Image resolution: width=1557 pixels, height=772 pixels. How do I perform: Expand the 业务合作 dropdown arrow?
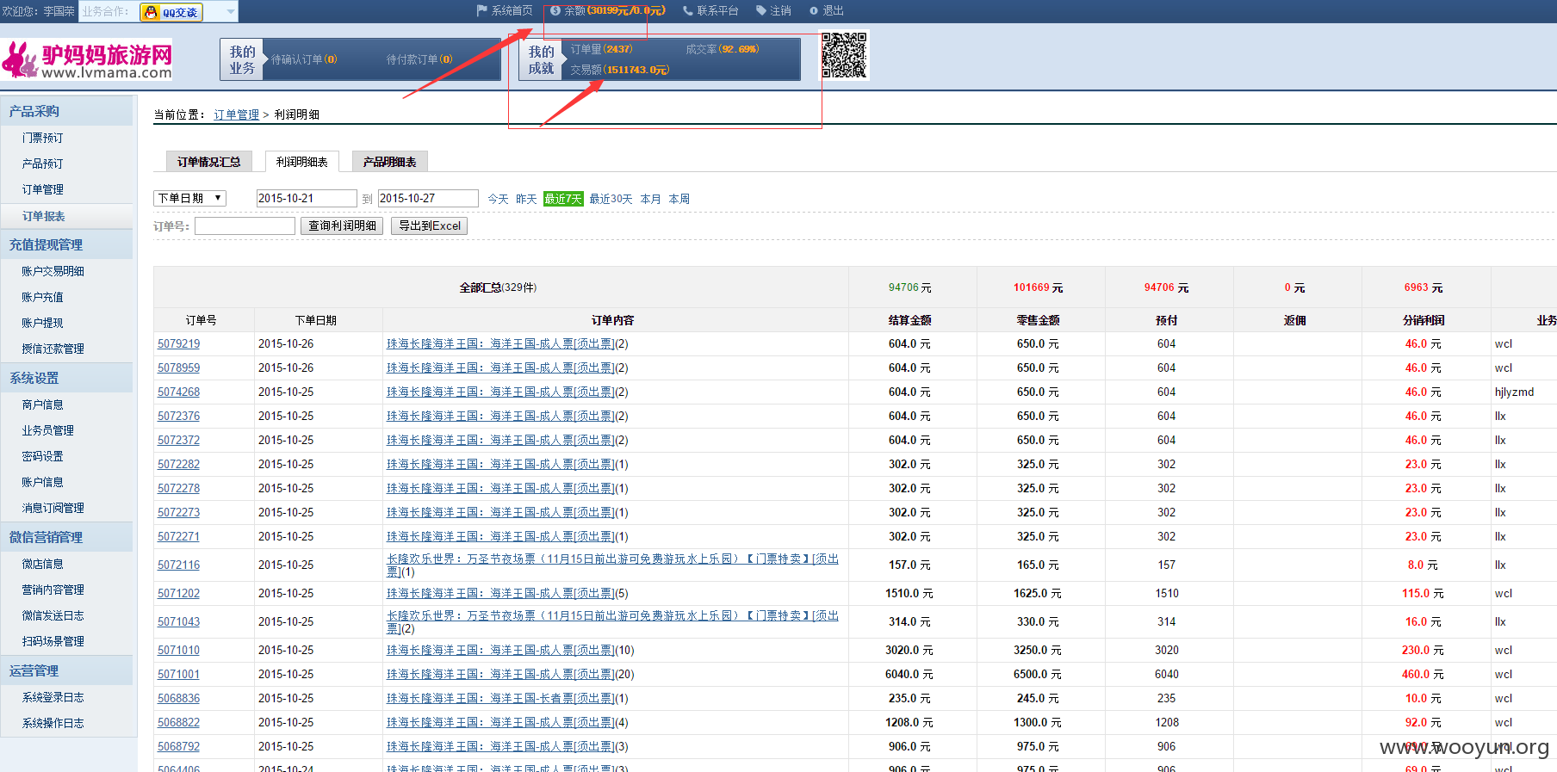point(230,11)
